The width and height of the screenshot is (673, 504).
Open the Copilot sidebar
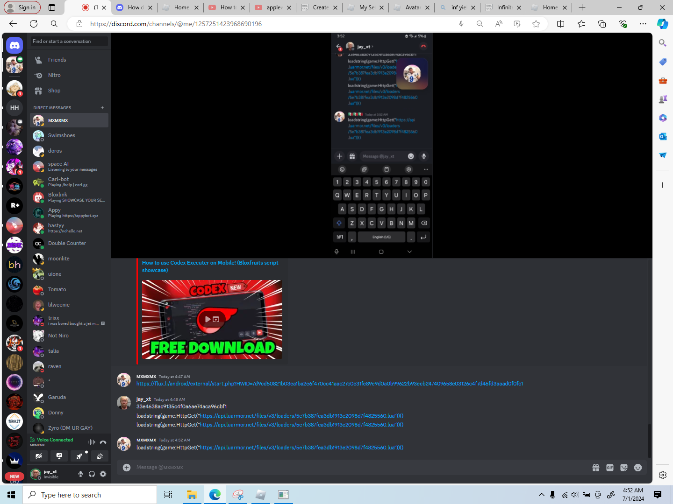(x=663, y=24)
